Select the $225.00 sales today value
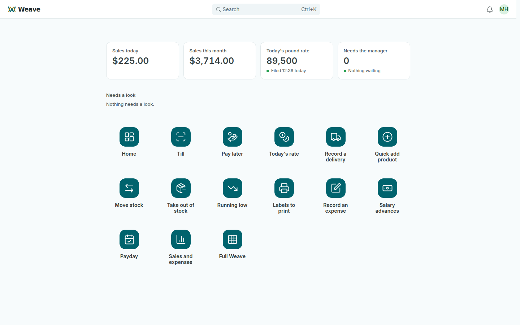Image resolution: width=520 pixels, height=325 pixels. 130,61
